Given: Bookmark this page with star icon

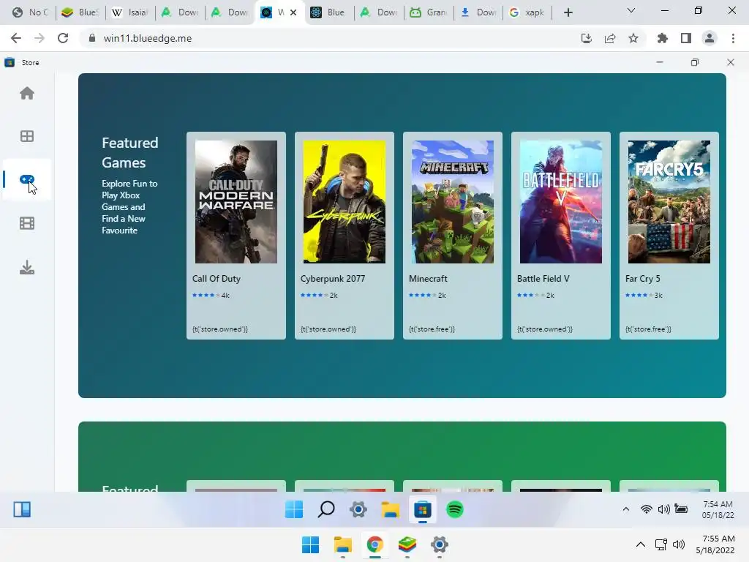Looking at the screenshot, I should click(633, 38).
